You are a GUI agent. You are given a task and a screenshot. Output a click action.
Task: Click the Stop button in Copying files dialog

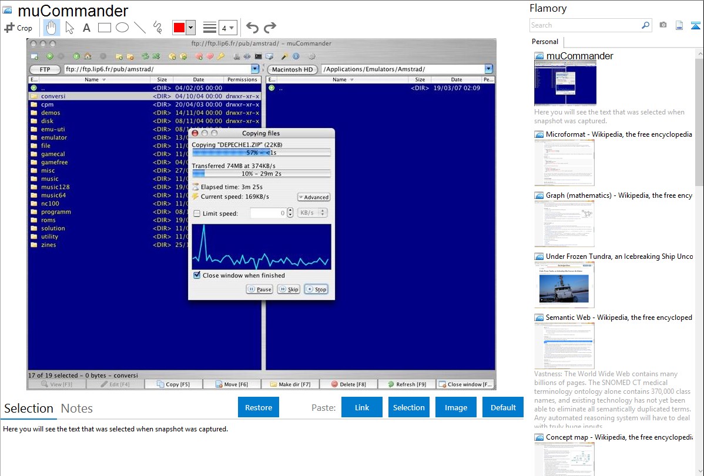316,289
